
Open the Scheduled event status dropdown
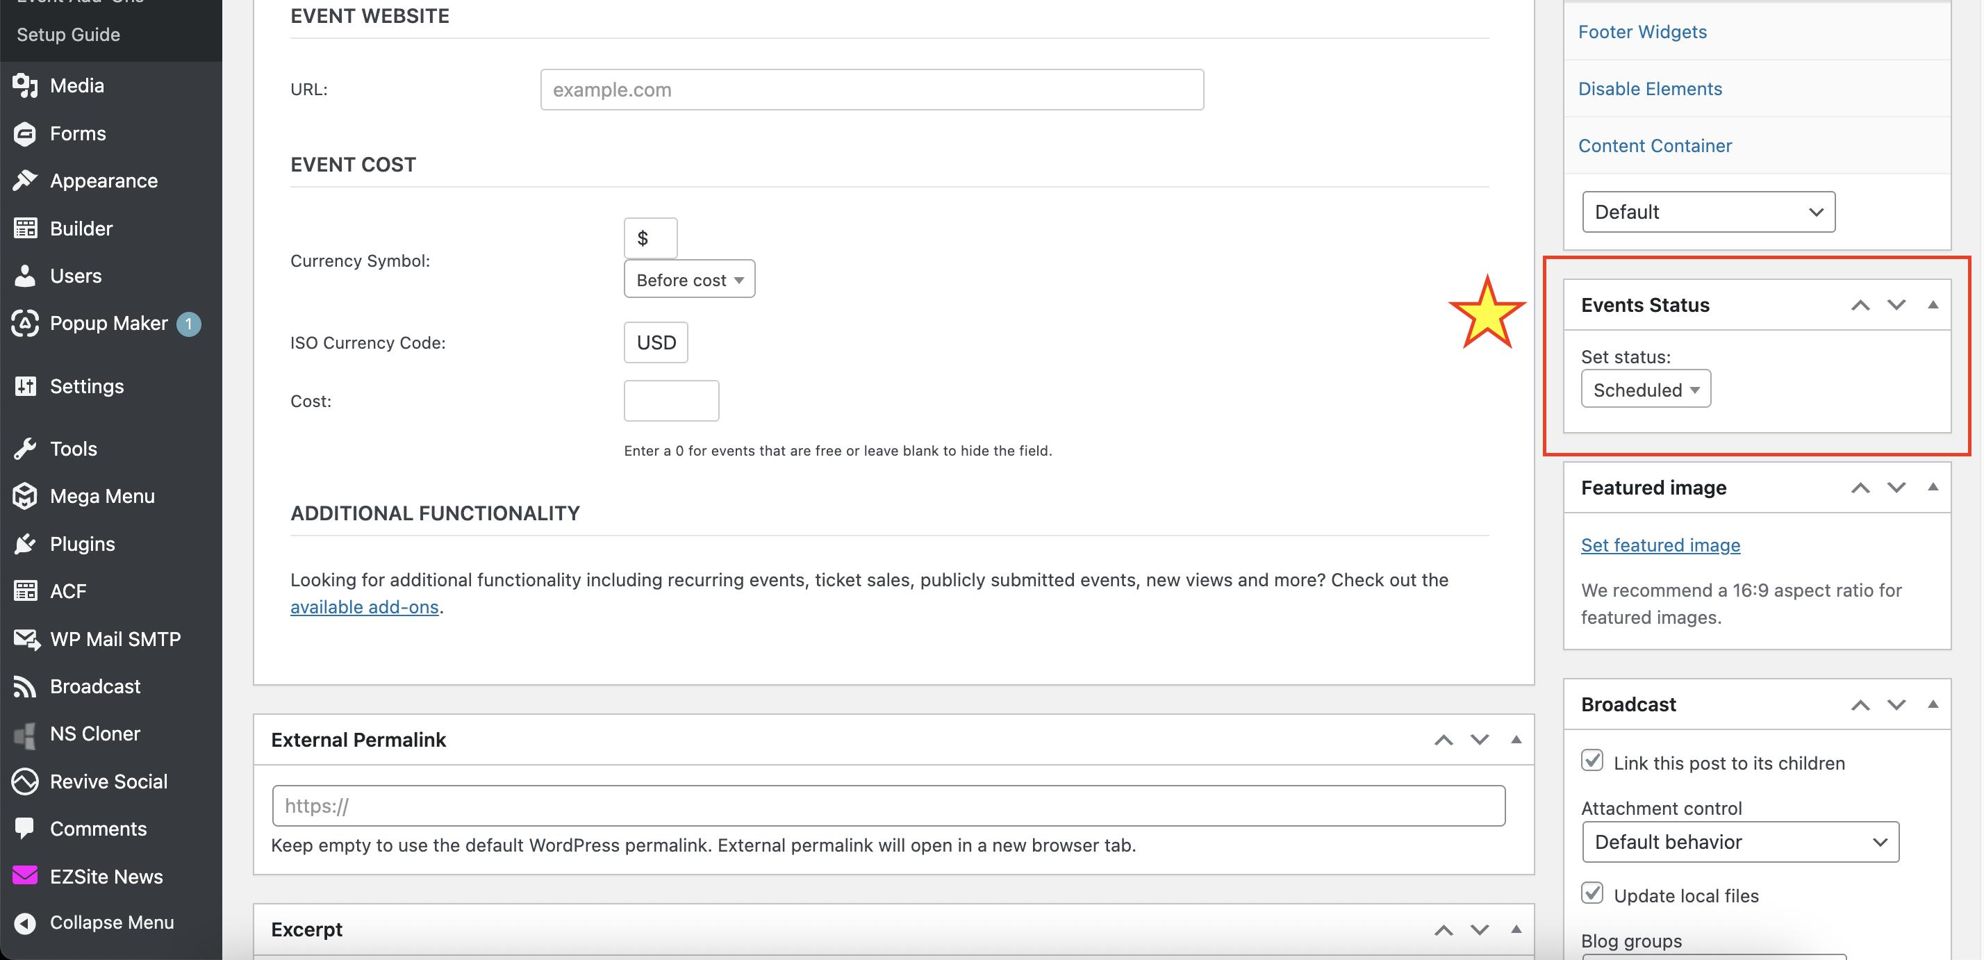pyautogui.click(x=1645, y=390)
